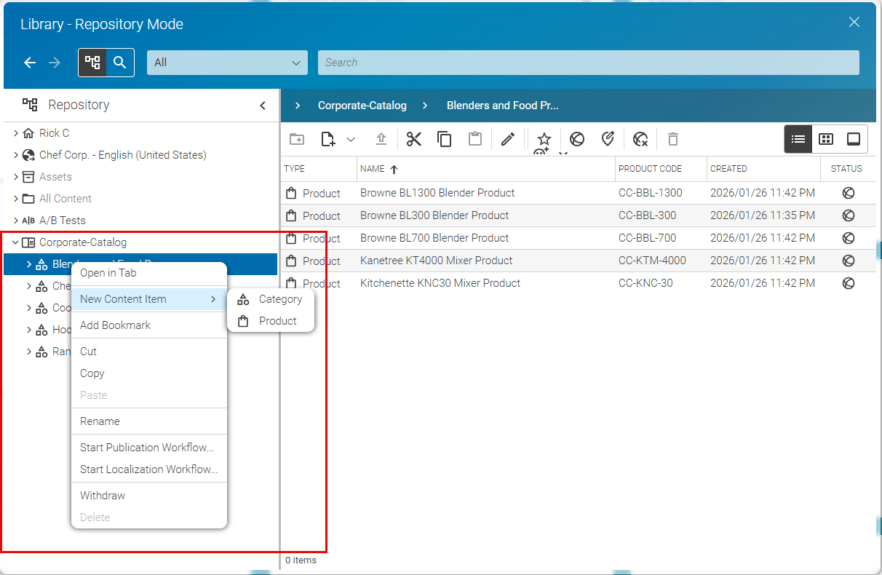Switch to thumbnail grid view toggle
Viewport: 882px width, 575px height.
click(826, 139)
